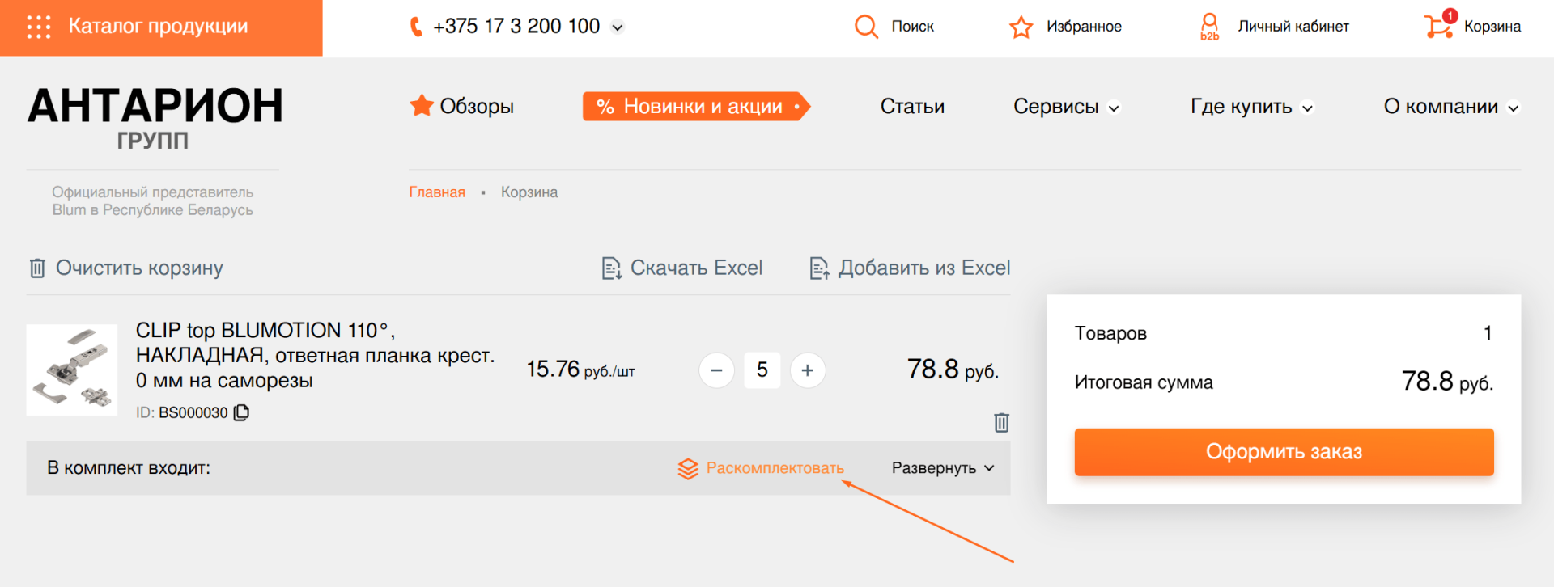Open Избранное favorites
1554x587 pixels.
click(1084, 27)
